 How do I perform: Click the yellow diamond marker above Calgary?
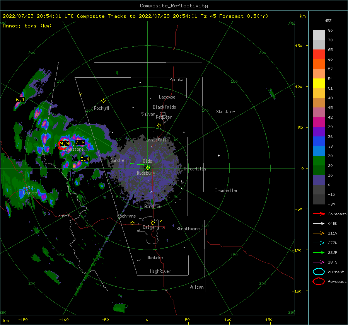point(153,223)
